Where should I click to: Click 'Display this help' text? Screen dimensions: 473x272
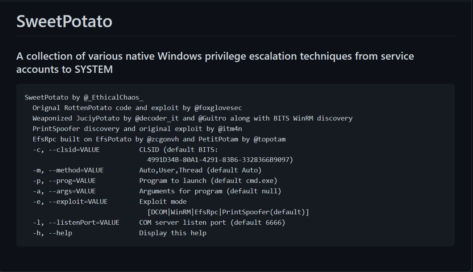click(x=173, y=233)
